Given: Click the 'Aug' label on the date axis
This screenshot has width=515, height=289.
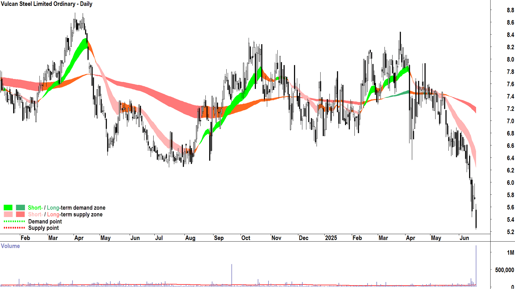Looking at the screenshot, I should coord(190,238).
